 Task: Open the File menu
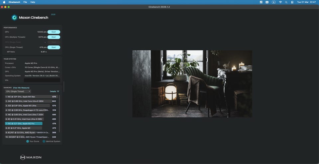(25, 2)
